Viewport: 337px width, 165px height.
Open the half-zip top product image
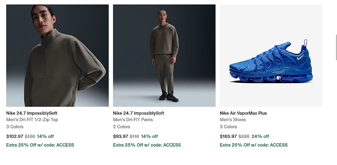57,55
